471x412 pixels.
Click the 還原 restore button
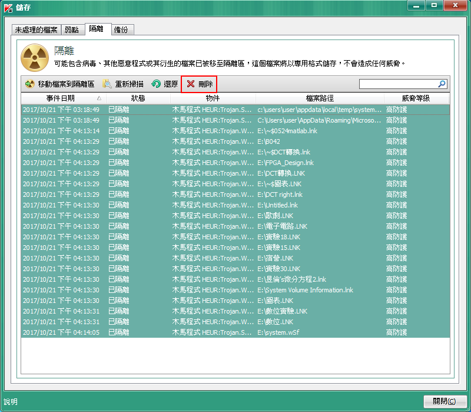[x=165, y=84]
